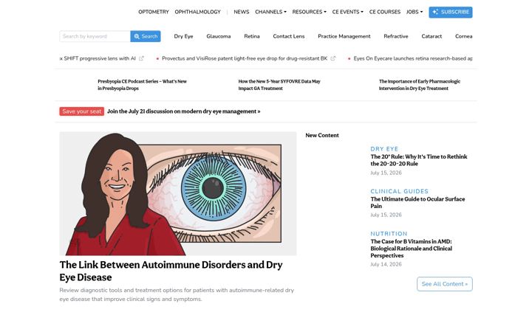Screen dimensions: 532x332
Task: Go to the Optometry section
Action: 154,12
